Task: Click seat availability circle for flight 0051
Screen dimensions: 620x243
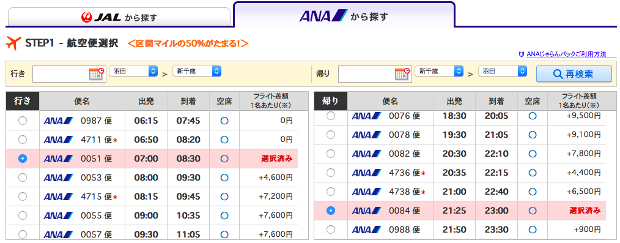Action: pyautogui.click(x=224, y=159)
